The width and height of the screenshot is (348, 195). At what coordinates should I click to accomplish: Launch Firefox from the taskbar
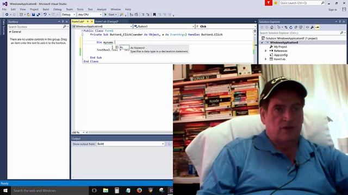(139, 190)
